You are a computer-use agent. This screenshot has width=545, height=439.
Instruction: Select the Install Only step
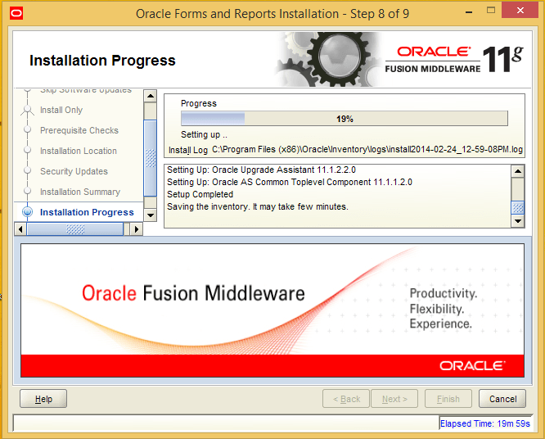coord(61,111)
